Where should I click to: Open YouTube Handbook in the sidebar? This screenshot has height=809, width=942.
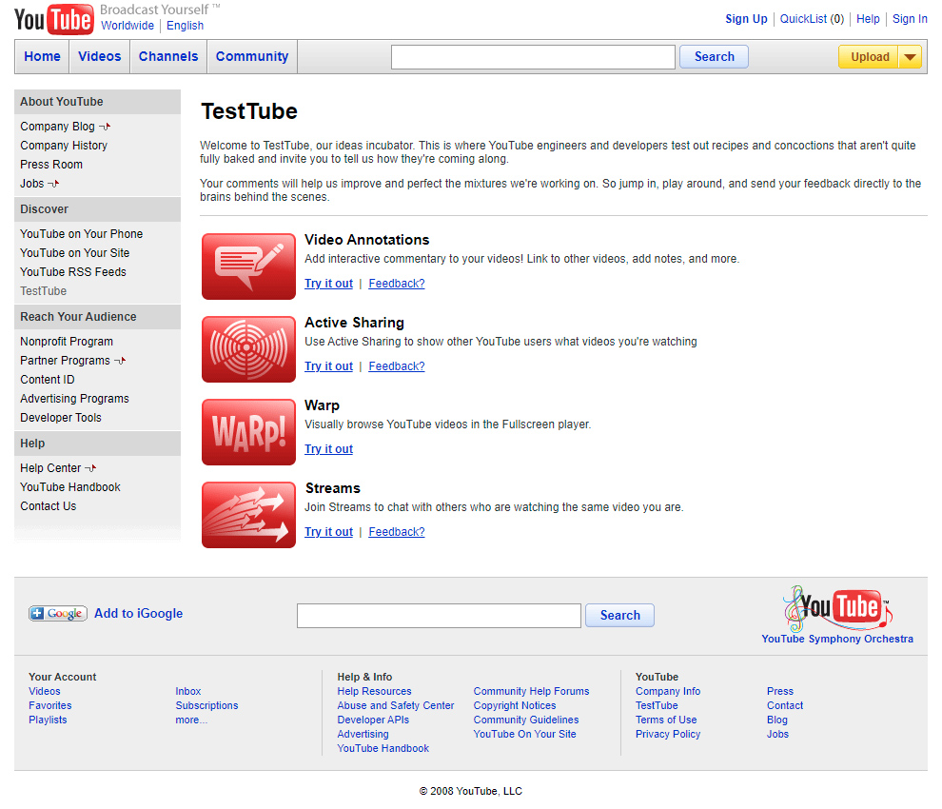point(70,487)
